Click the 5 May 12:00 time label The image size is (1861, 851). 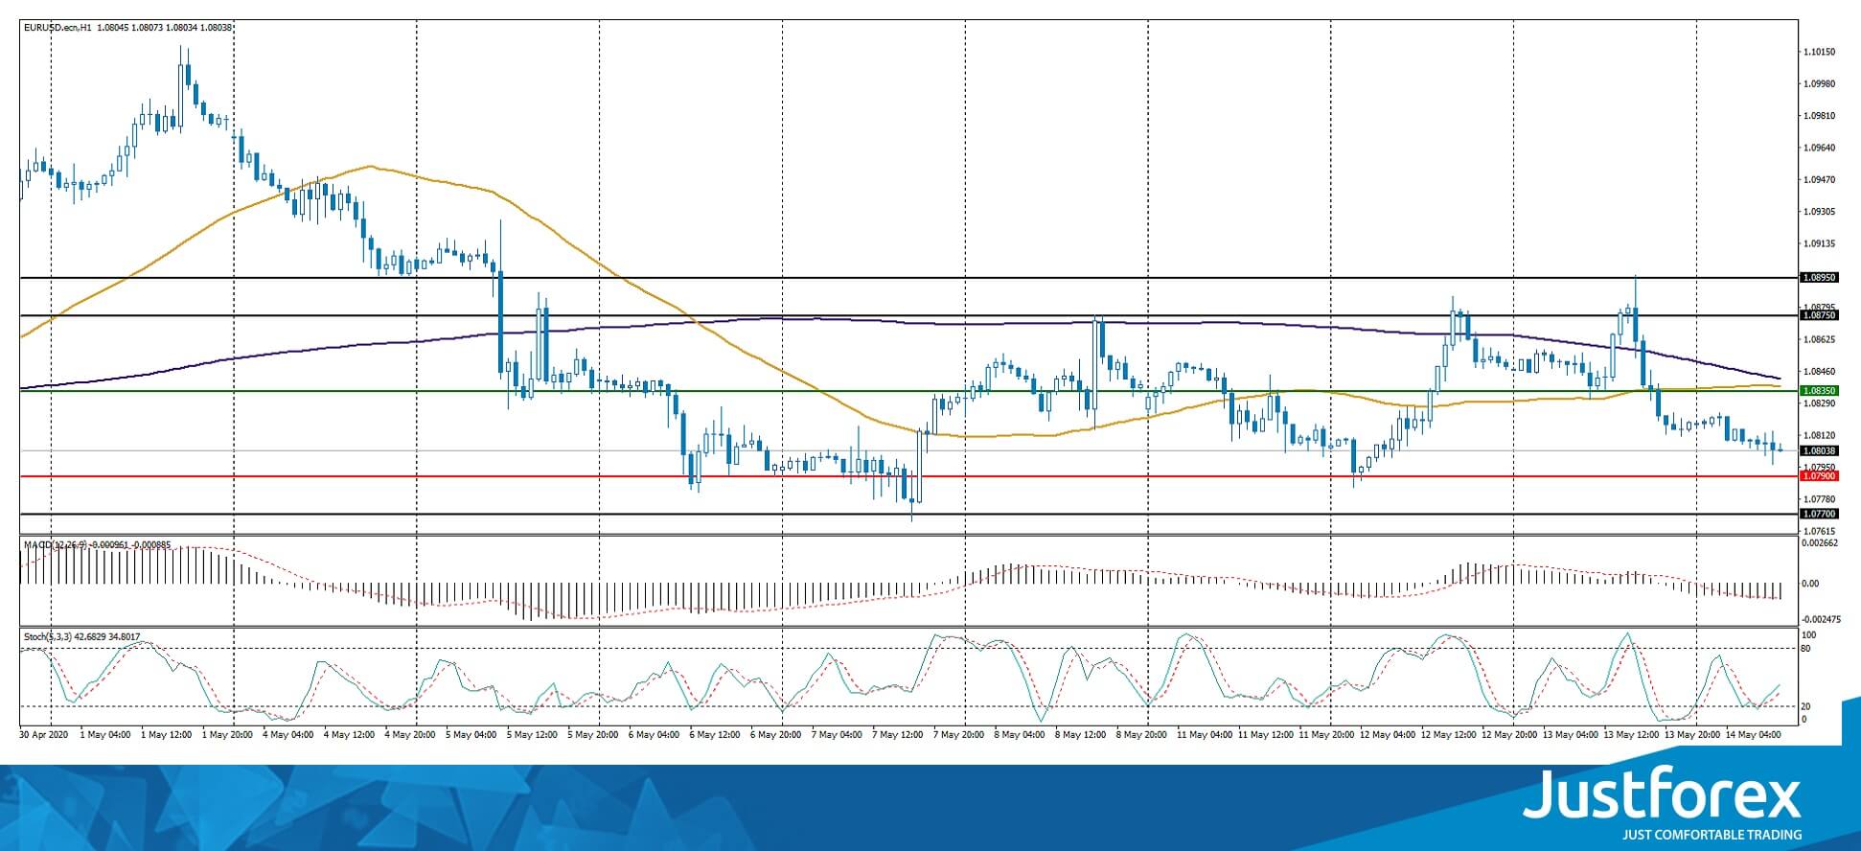[x=532, y=735]
